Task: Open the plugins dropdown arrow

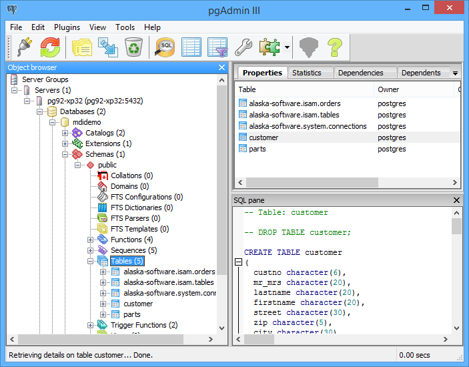Action: pyautogui.click(x=287, y=47)
